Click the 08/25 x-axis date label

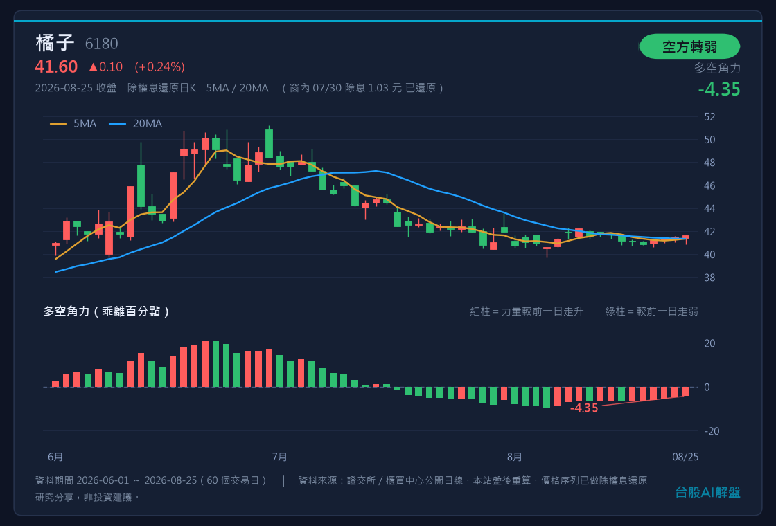click(685, 457)
